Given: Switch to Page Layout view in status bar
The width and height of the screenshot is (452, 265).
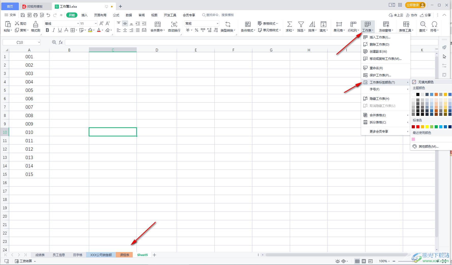Looking at the screenshot, I should (364, 261).
